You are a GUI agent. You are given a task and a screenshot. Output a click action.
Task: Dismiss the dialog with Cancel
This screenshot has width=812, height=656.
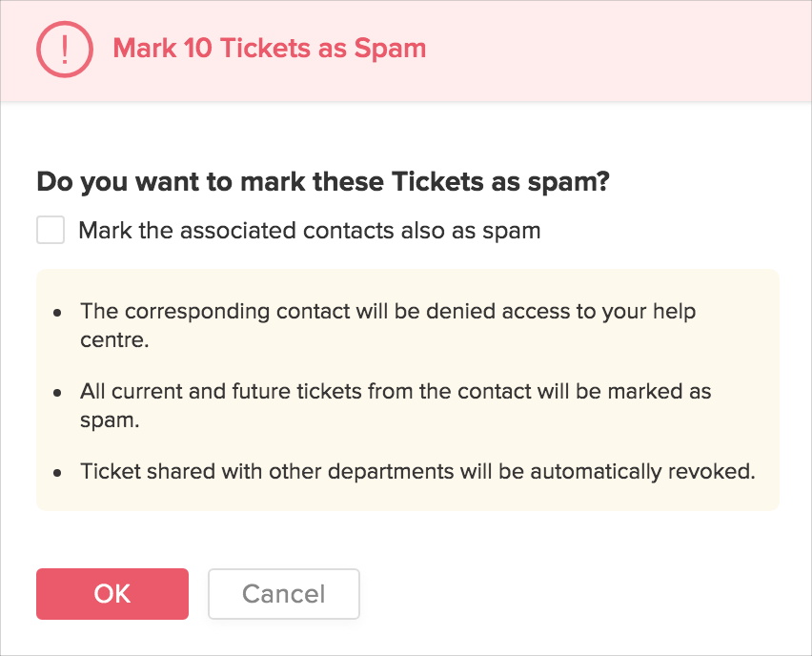[283, 594]
